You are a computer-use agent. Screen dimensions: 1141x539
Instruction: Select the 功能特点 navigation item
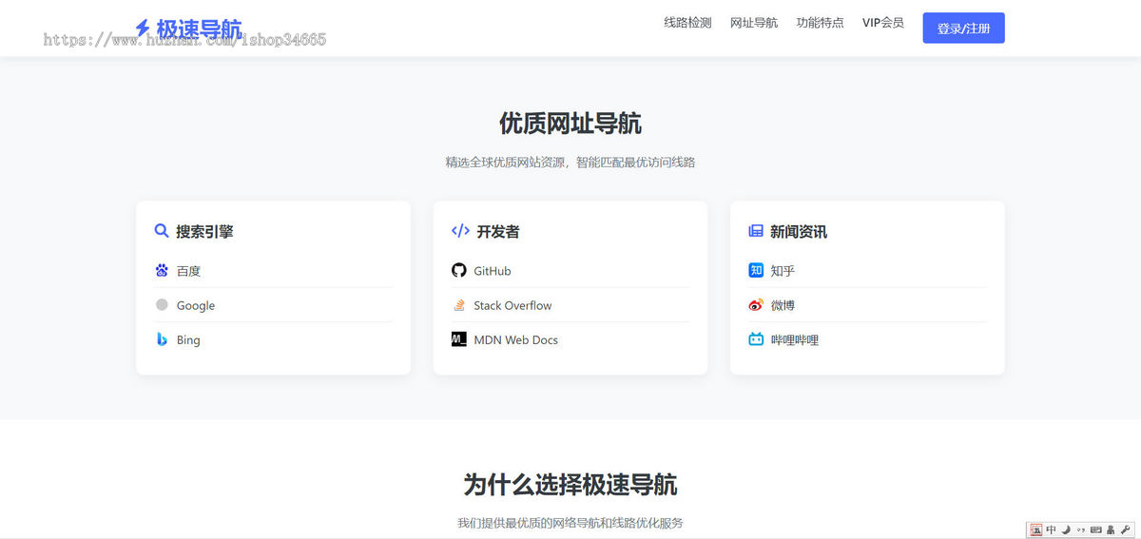point(820,23)
